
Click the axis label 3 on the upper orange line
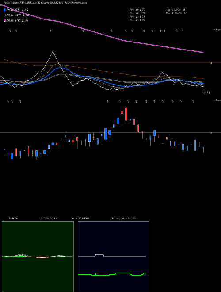coord(211,63)
